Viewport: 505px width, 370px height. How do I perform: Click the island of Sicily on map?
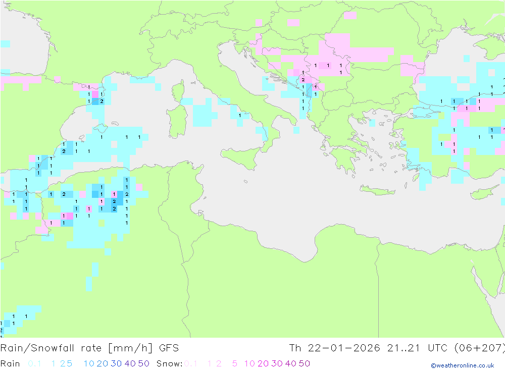point(242,157)
